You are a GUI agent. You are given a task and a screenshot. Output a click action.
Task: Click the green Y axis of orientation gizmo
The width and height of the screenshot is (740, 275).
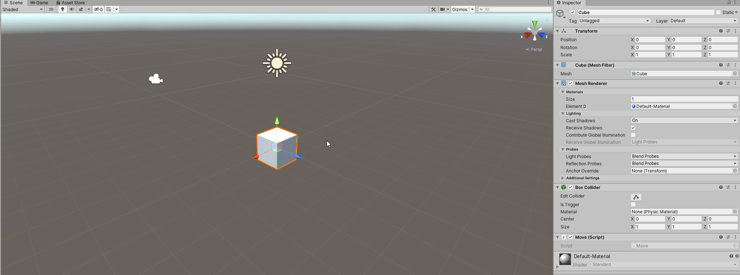[535, 24]
